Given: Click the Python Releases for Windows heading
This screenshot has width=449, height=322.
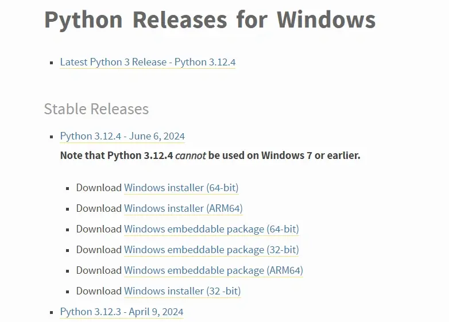Looking at the screenshot, I should pyautogui.click(x=210, y=20).
